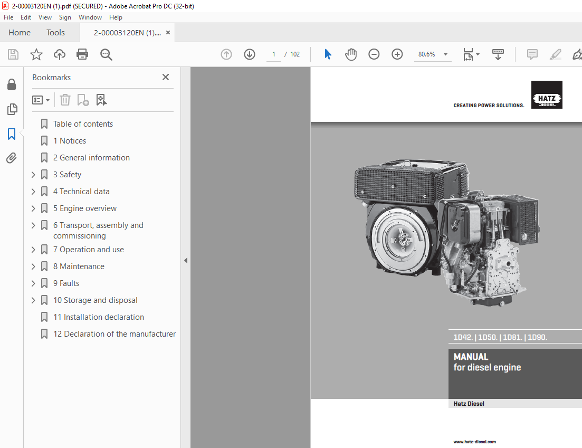The height and width of the screenshot is (448, 582).
Task: Click the 80.6% zoom value field
Action: 426,54
